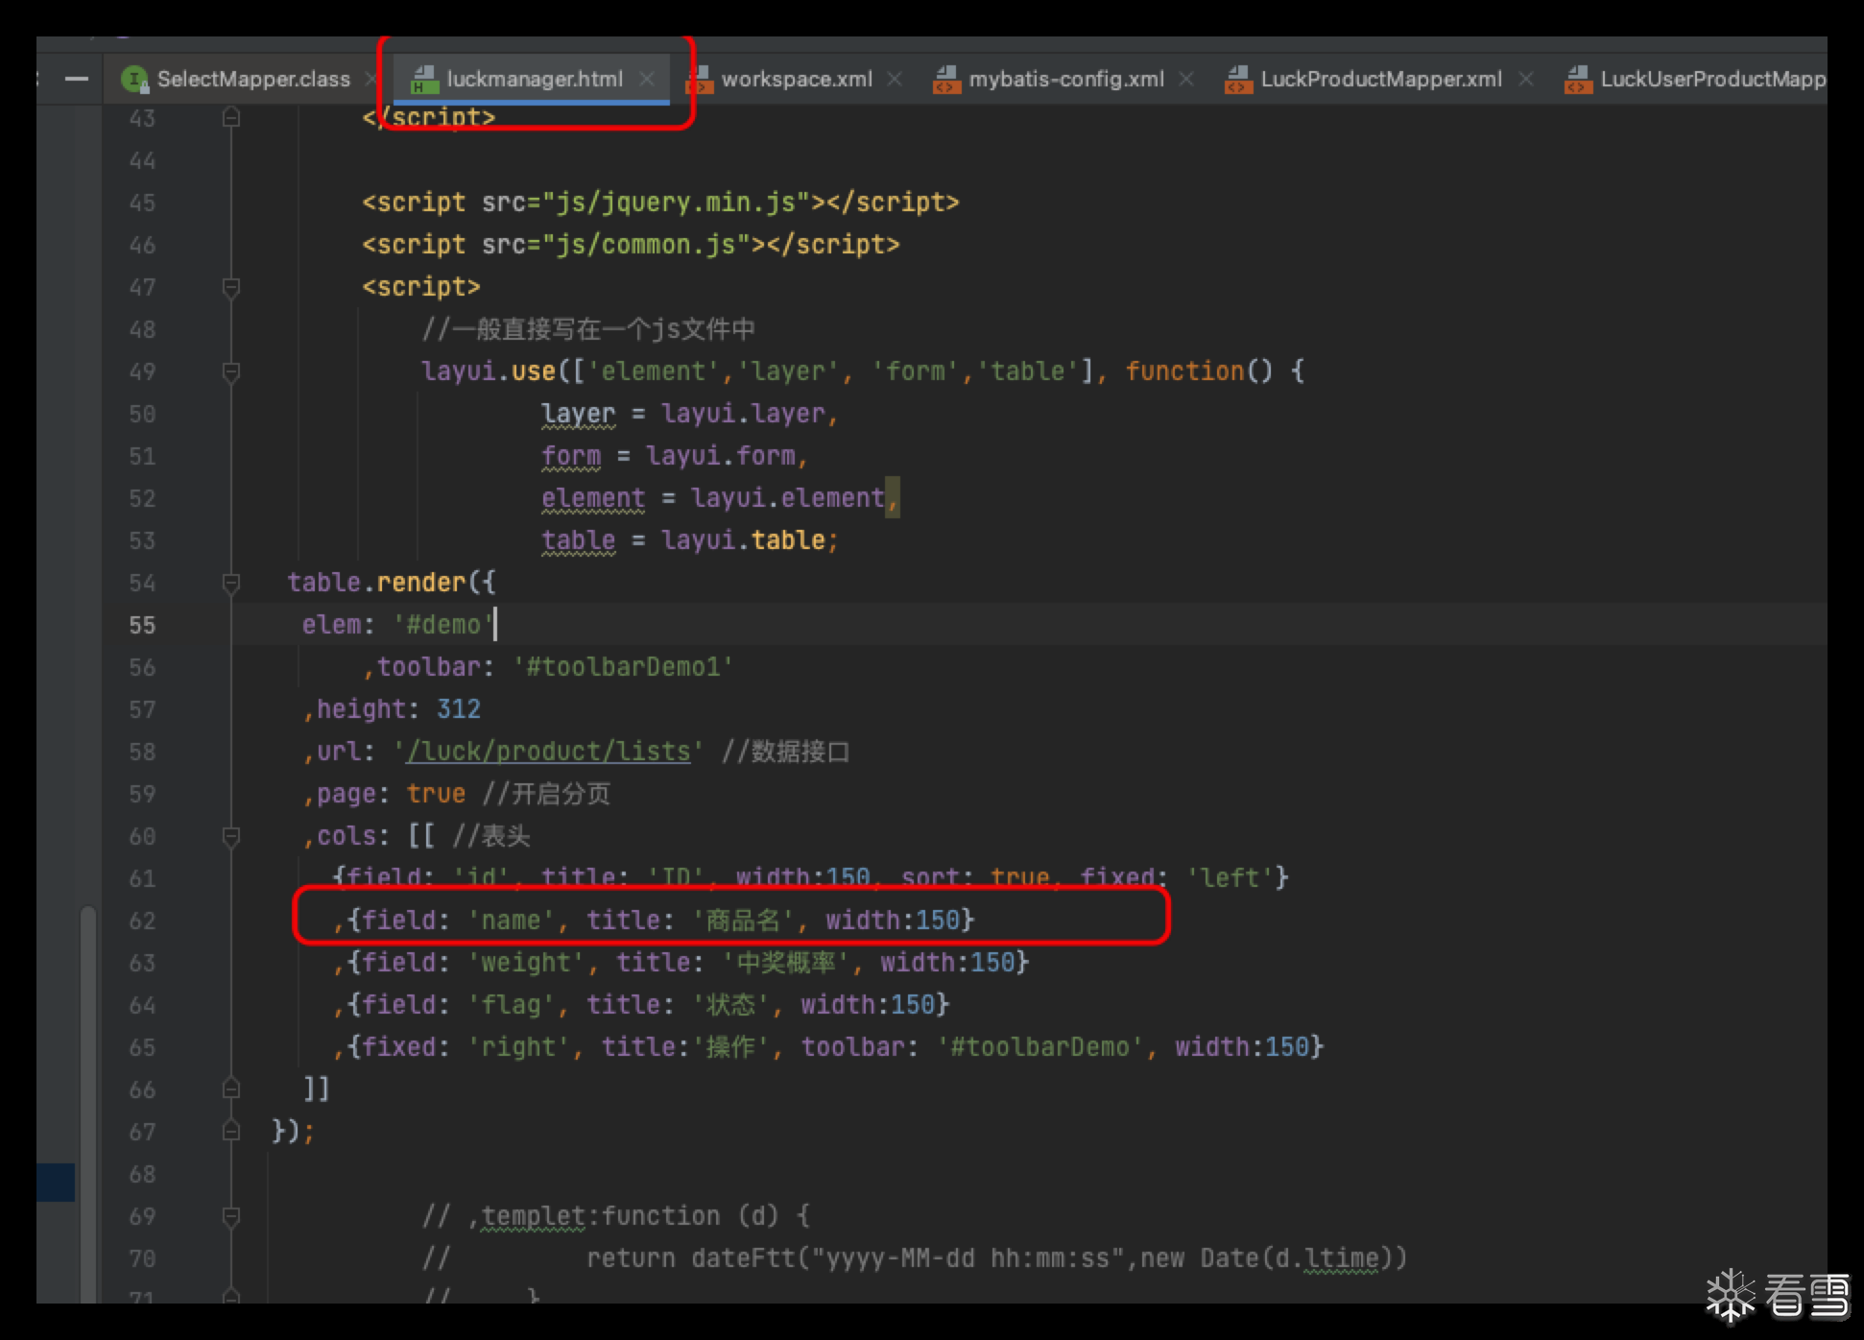
Task: Click the workspace.xml file icon
Action: (699, 80)
